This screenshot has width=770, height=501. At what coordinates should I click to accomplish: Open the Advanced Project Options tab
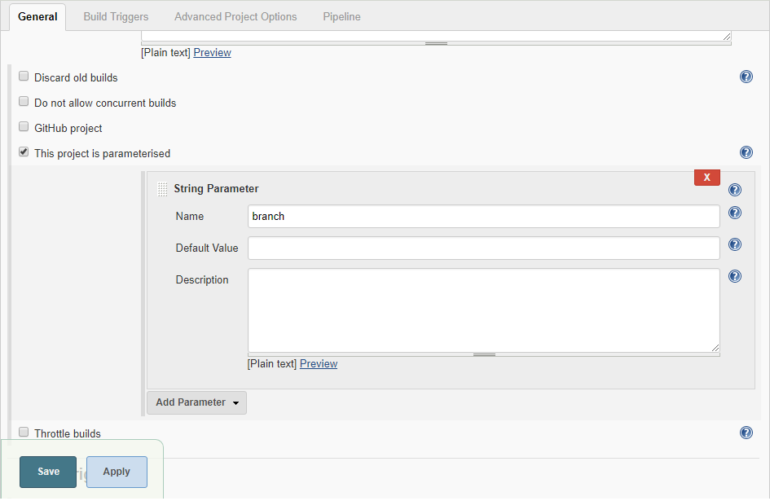235,16
